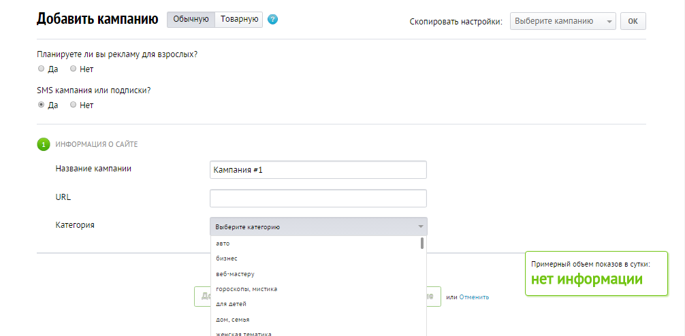The height and width of the screenshot is (336, 685).
Task: Select 'авто' category from list
Action: point(223,243)
